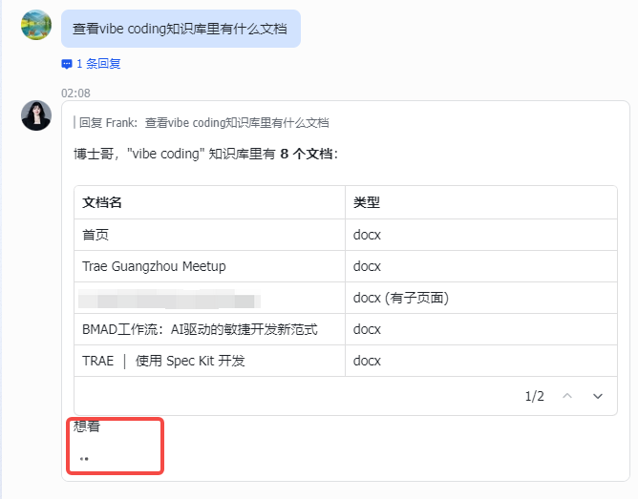This screenshot has height=499, width=638.
Task: Open the "1 条回复" thread link
Action: pyautogui.click(x=98, y=64)
